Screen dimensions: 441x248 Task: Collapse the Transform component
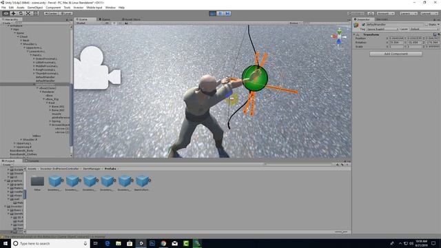pos(354,34)
